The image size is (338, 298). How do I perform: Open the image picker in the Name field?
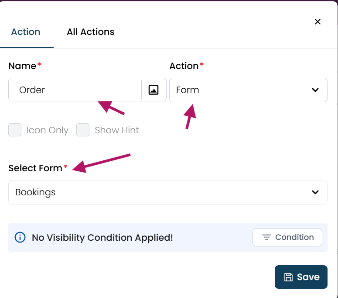click(154, 90)
